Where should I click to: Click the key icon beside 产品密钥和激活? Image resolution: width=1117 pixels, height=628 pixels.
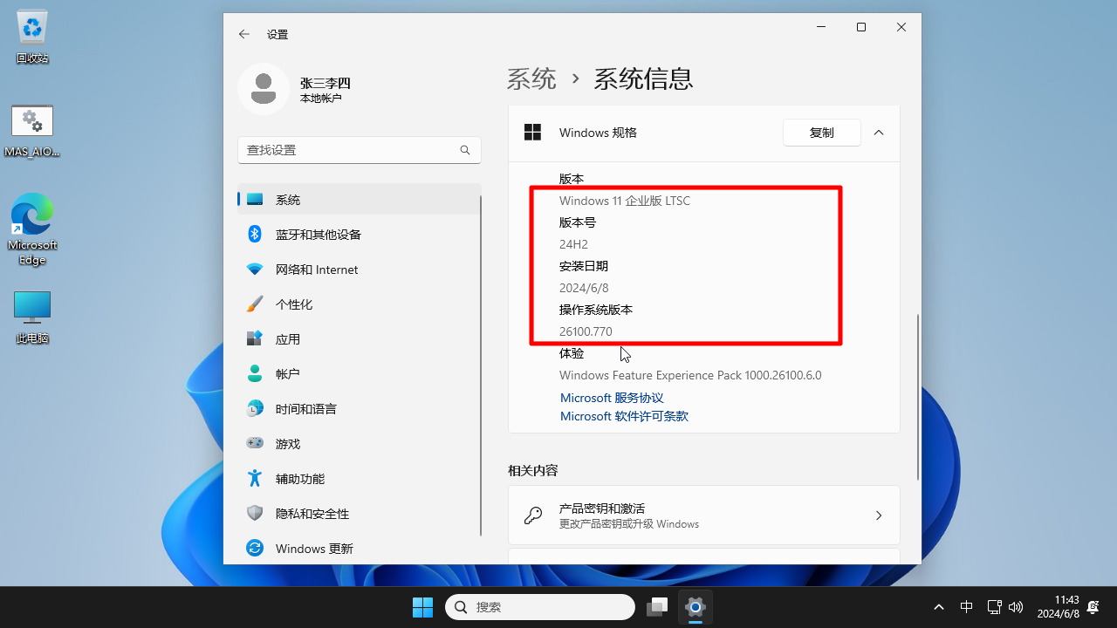[x=533, y=515]
